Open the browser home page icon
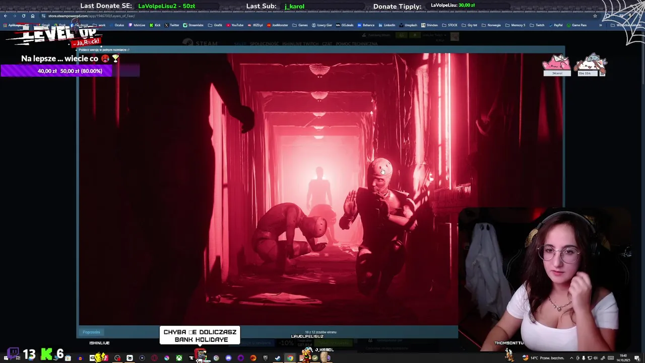 tap(32, 16)
